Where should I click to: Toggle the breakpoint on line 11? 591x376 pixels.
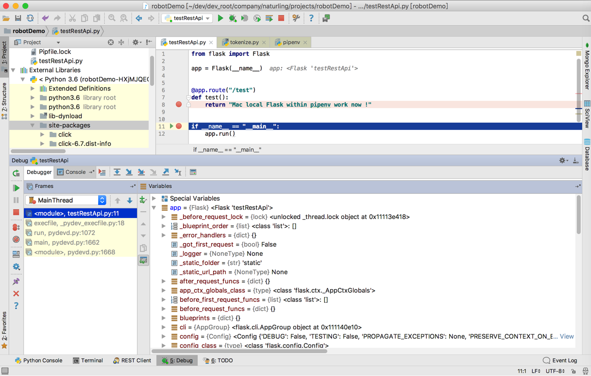179,126
